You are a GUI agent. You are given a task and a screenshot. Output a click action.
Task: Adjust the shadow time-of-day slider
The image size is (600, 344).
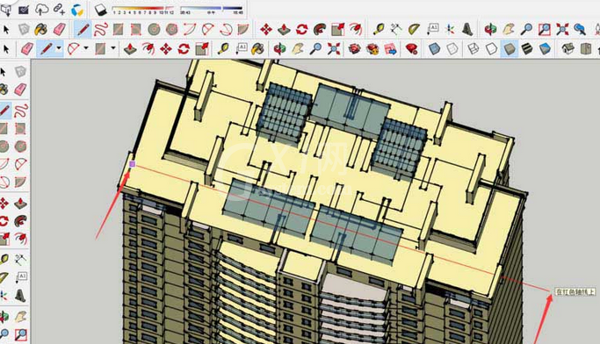212,9
